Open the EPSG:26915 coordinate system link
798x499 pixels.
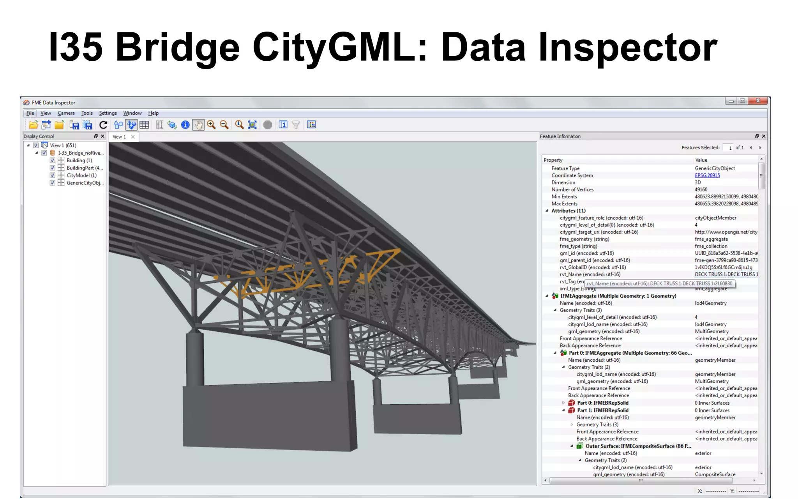tap(707, 175)
